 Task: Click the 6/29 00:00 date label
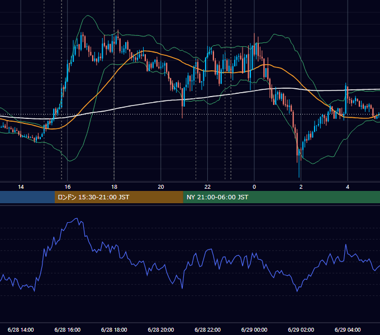click(x=254, y=329)
